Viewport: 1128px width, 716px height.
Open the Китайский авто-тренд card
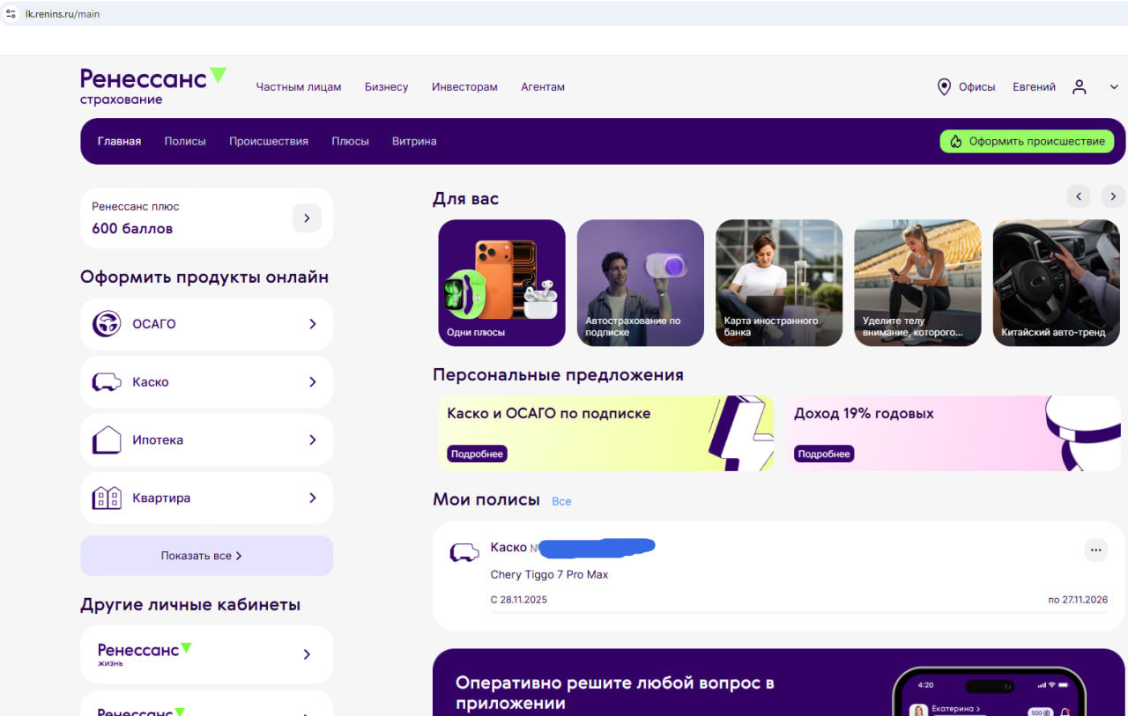tap(1057, 283)
